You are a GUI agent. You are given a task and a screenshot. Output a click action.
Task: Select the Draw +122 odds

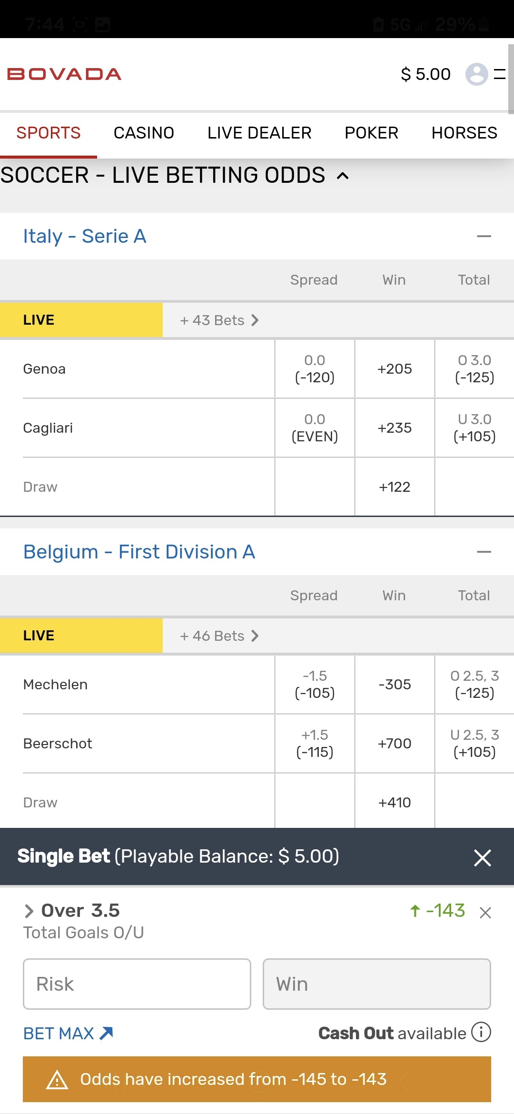[x=395, y=487]
